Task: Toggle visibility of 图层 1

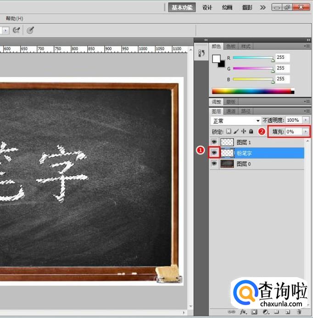Action: click(x=214, y=142)
